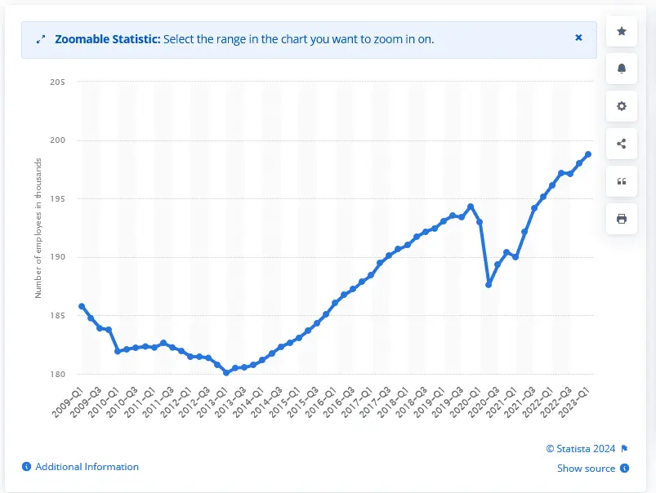Click the 2009-Q1 first data point
This screenshot has width=656, height=493.
click(82, 306)
